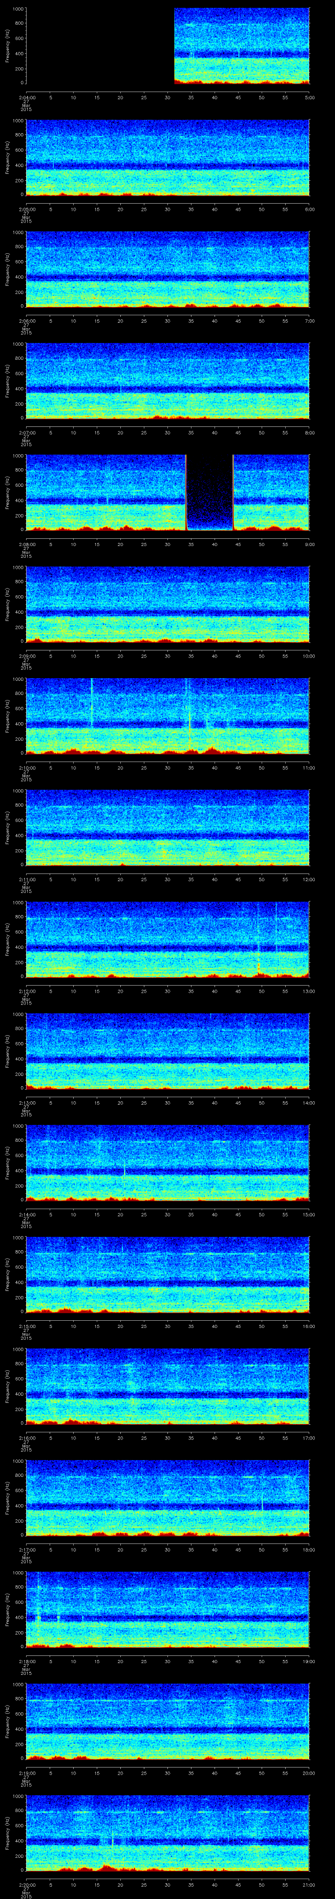Click the spectrogram panel starting at 2:09:00
335x1899 pixels.
168,605
